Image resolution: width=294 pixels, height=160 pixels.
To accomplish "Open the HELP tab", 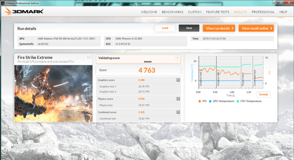I will point(283,12).
